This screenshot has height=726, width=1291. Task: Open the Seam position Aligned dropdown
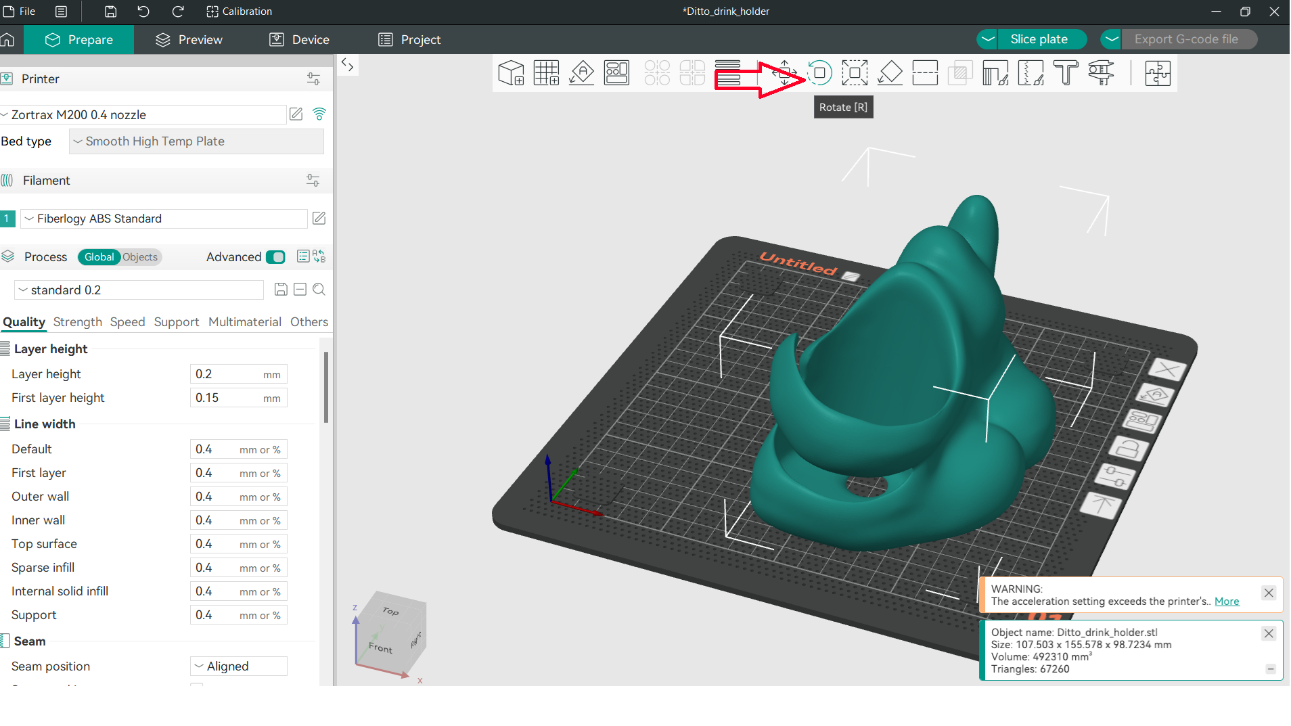click(x=238, y=666)
